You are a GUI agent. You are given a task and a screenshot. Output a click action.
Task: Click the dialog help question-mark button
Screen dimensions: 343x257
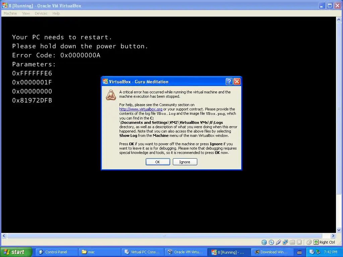(229, 82)
